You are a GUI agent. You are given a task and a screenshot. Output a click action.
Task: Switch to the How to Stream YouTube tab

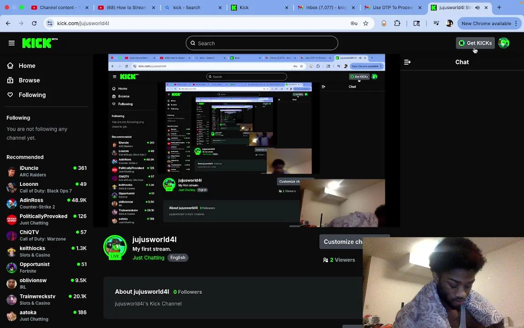[x=126, y=7]
